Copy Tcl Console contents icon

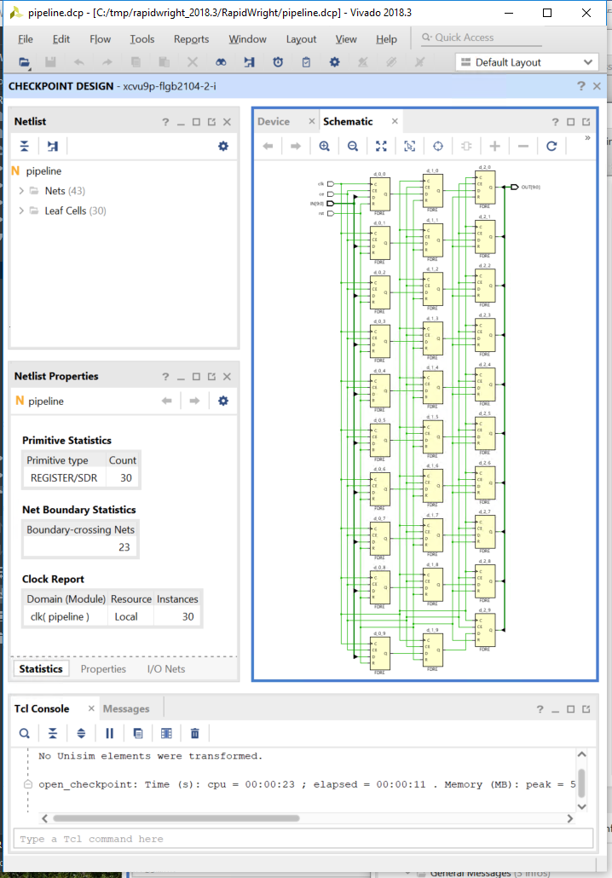pyautogui.click(x=138, y=734)
